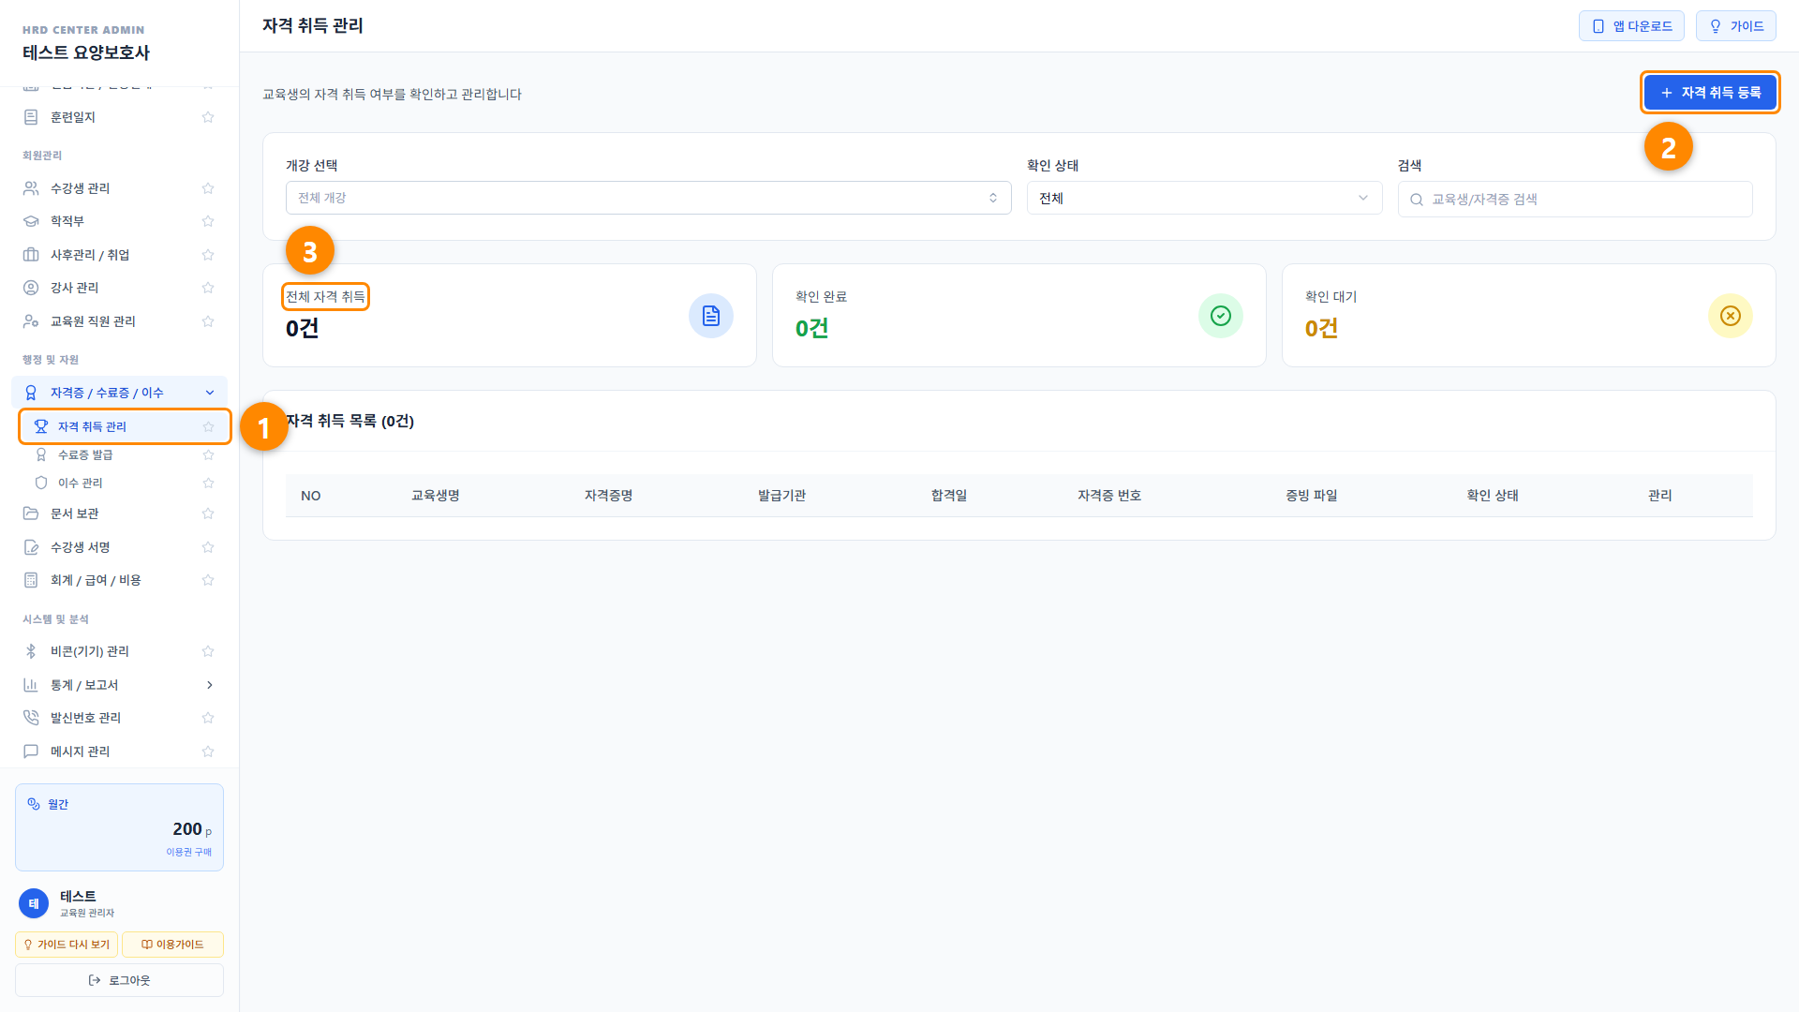This screenshot has height=1012, width=1799.
Task: Open the 전체 개강 course selection dropdown
Action: [648, 198]
